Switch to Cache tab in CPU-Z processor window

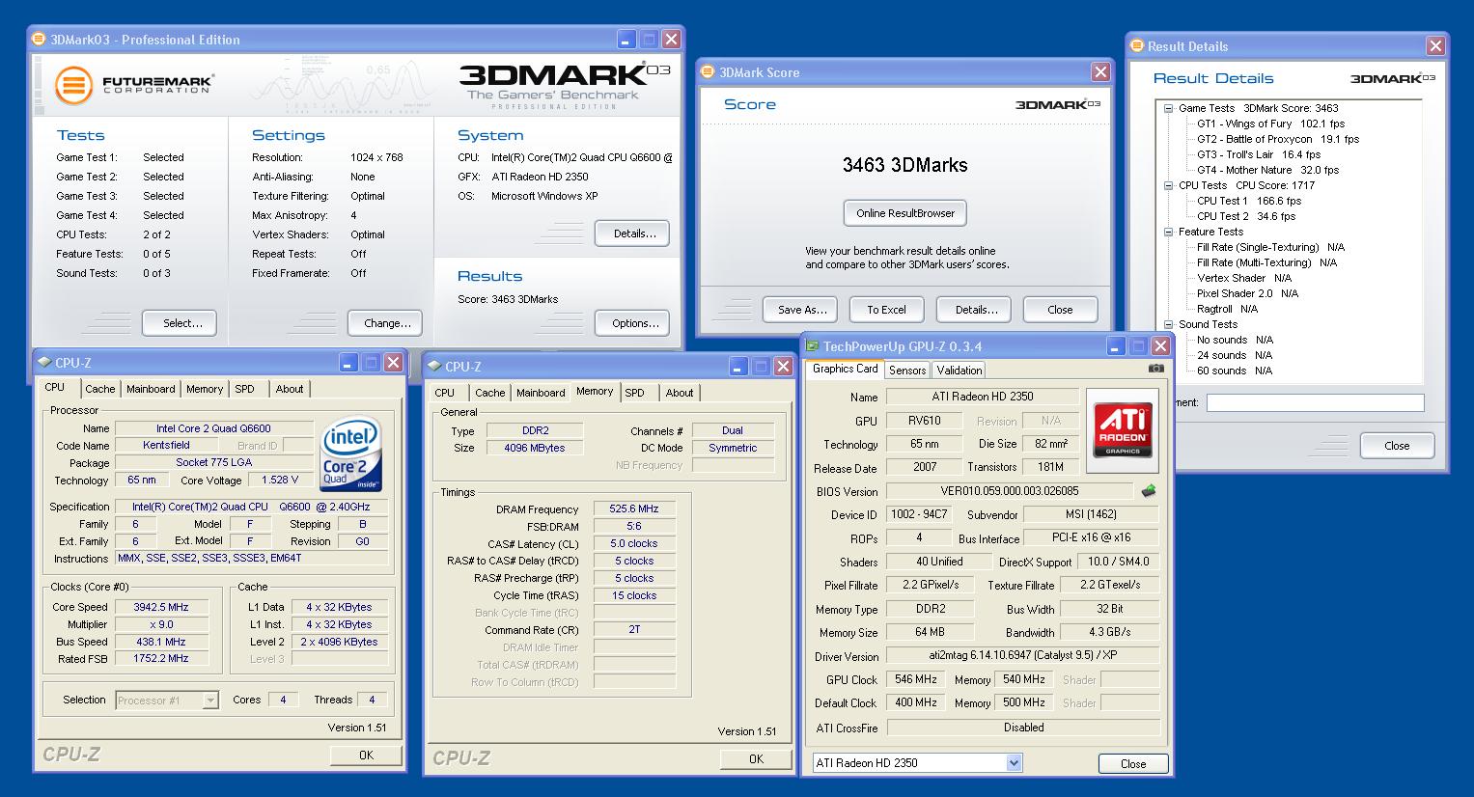click(99, 389)
